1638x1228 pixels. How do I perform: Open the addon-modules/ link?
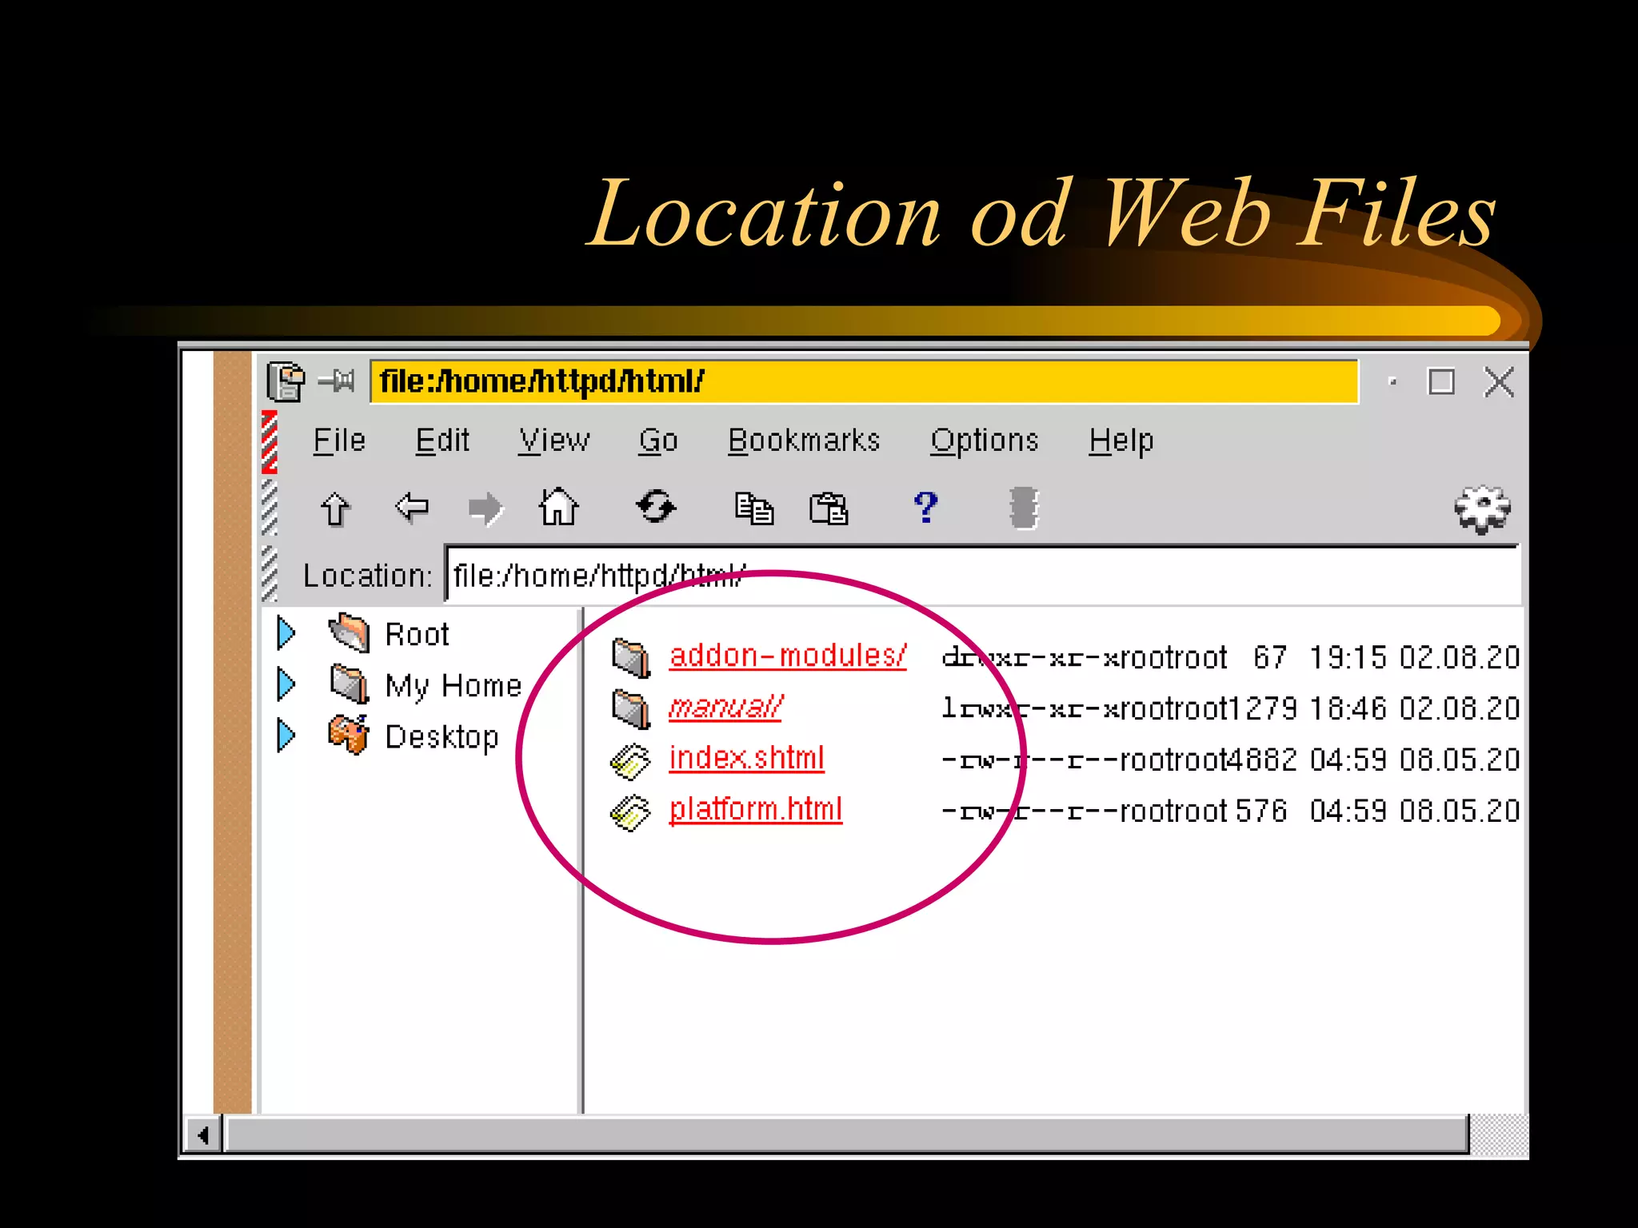point(788,656)
